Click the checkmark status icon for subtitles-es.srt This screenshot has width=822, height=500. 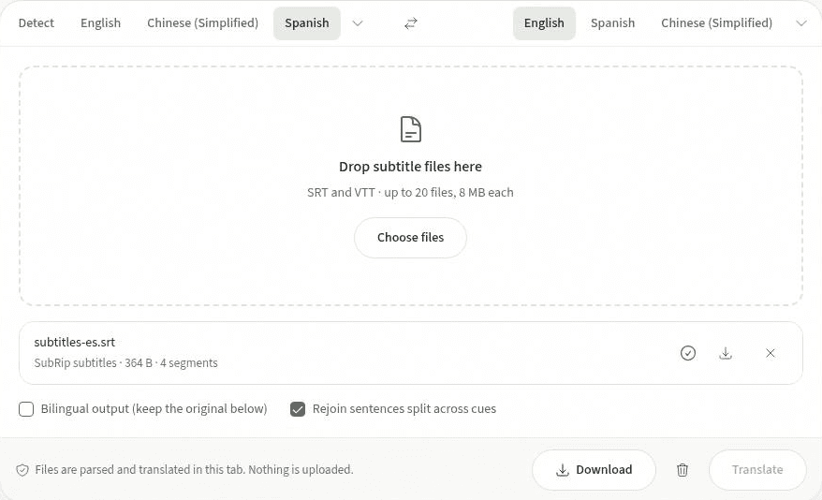pyautogui.click(x=688, y=353)
